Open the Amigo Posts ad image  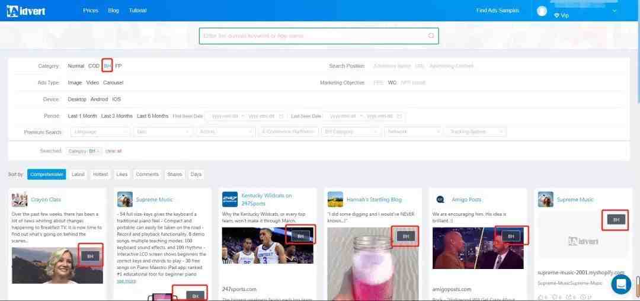click(x=478, y=248)
